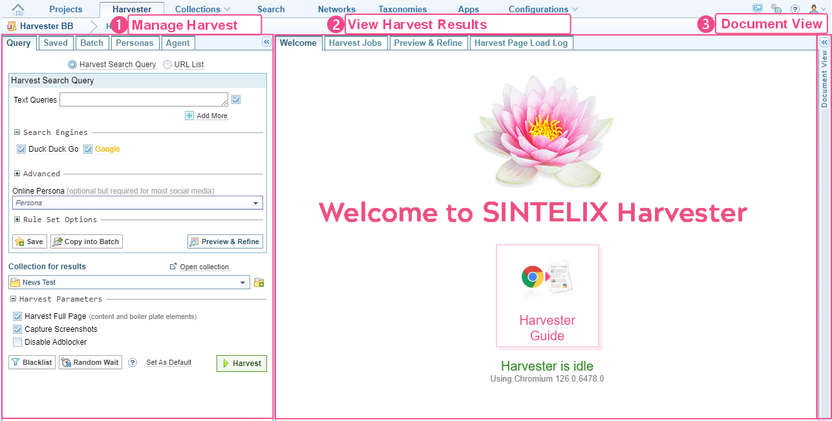The height and width of the screenshot is (421, 832).
Task: Open the user profile icon menu
Action: (813, 9)
